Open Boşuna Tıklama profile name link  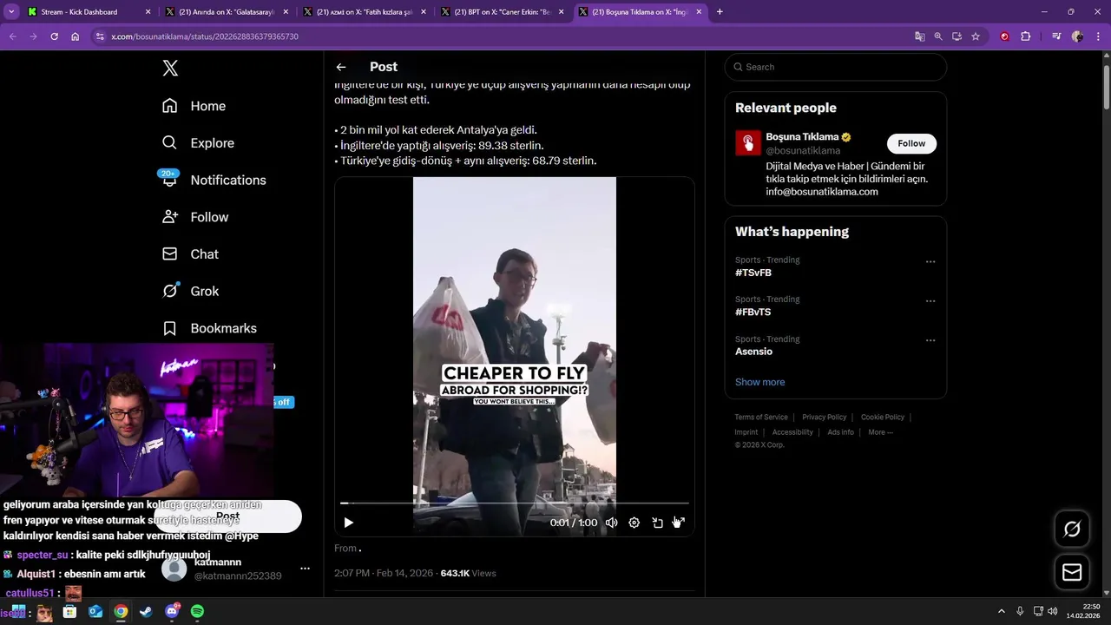tap(802, 136)
